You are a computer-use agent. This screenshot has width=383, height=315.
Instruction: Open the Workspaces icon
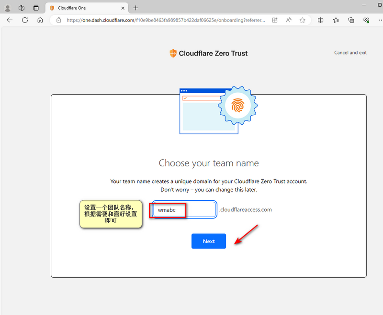pyautogui.click(x=22, y=8)
